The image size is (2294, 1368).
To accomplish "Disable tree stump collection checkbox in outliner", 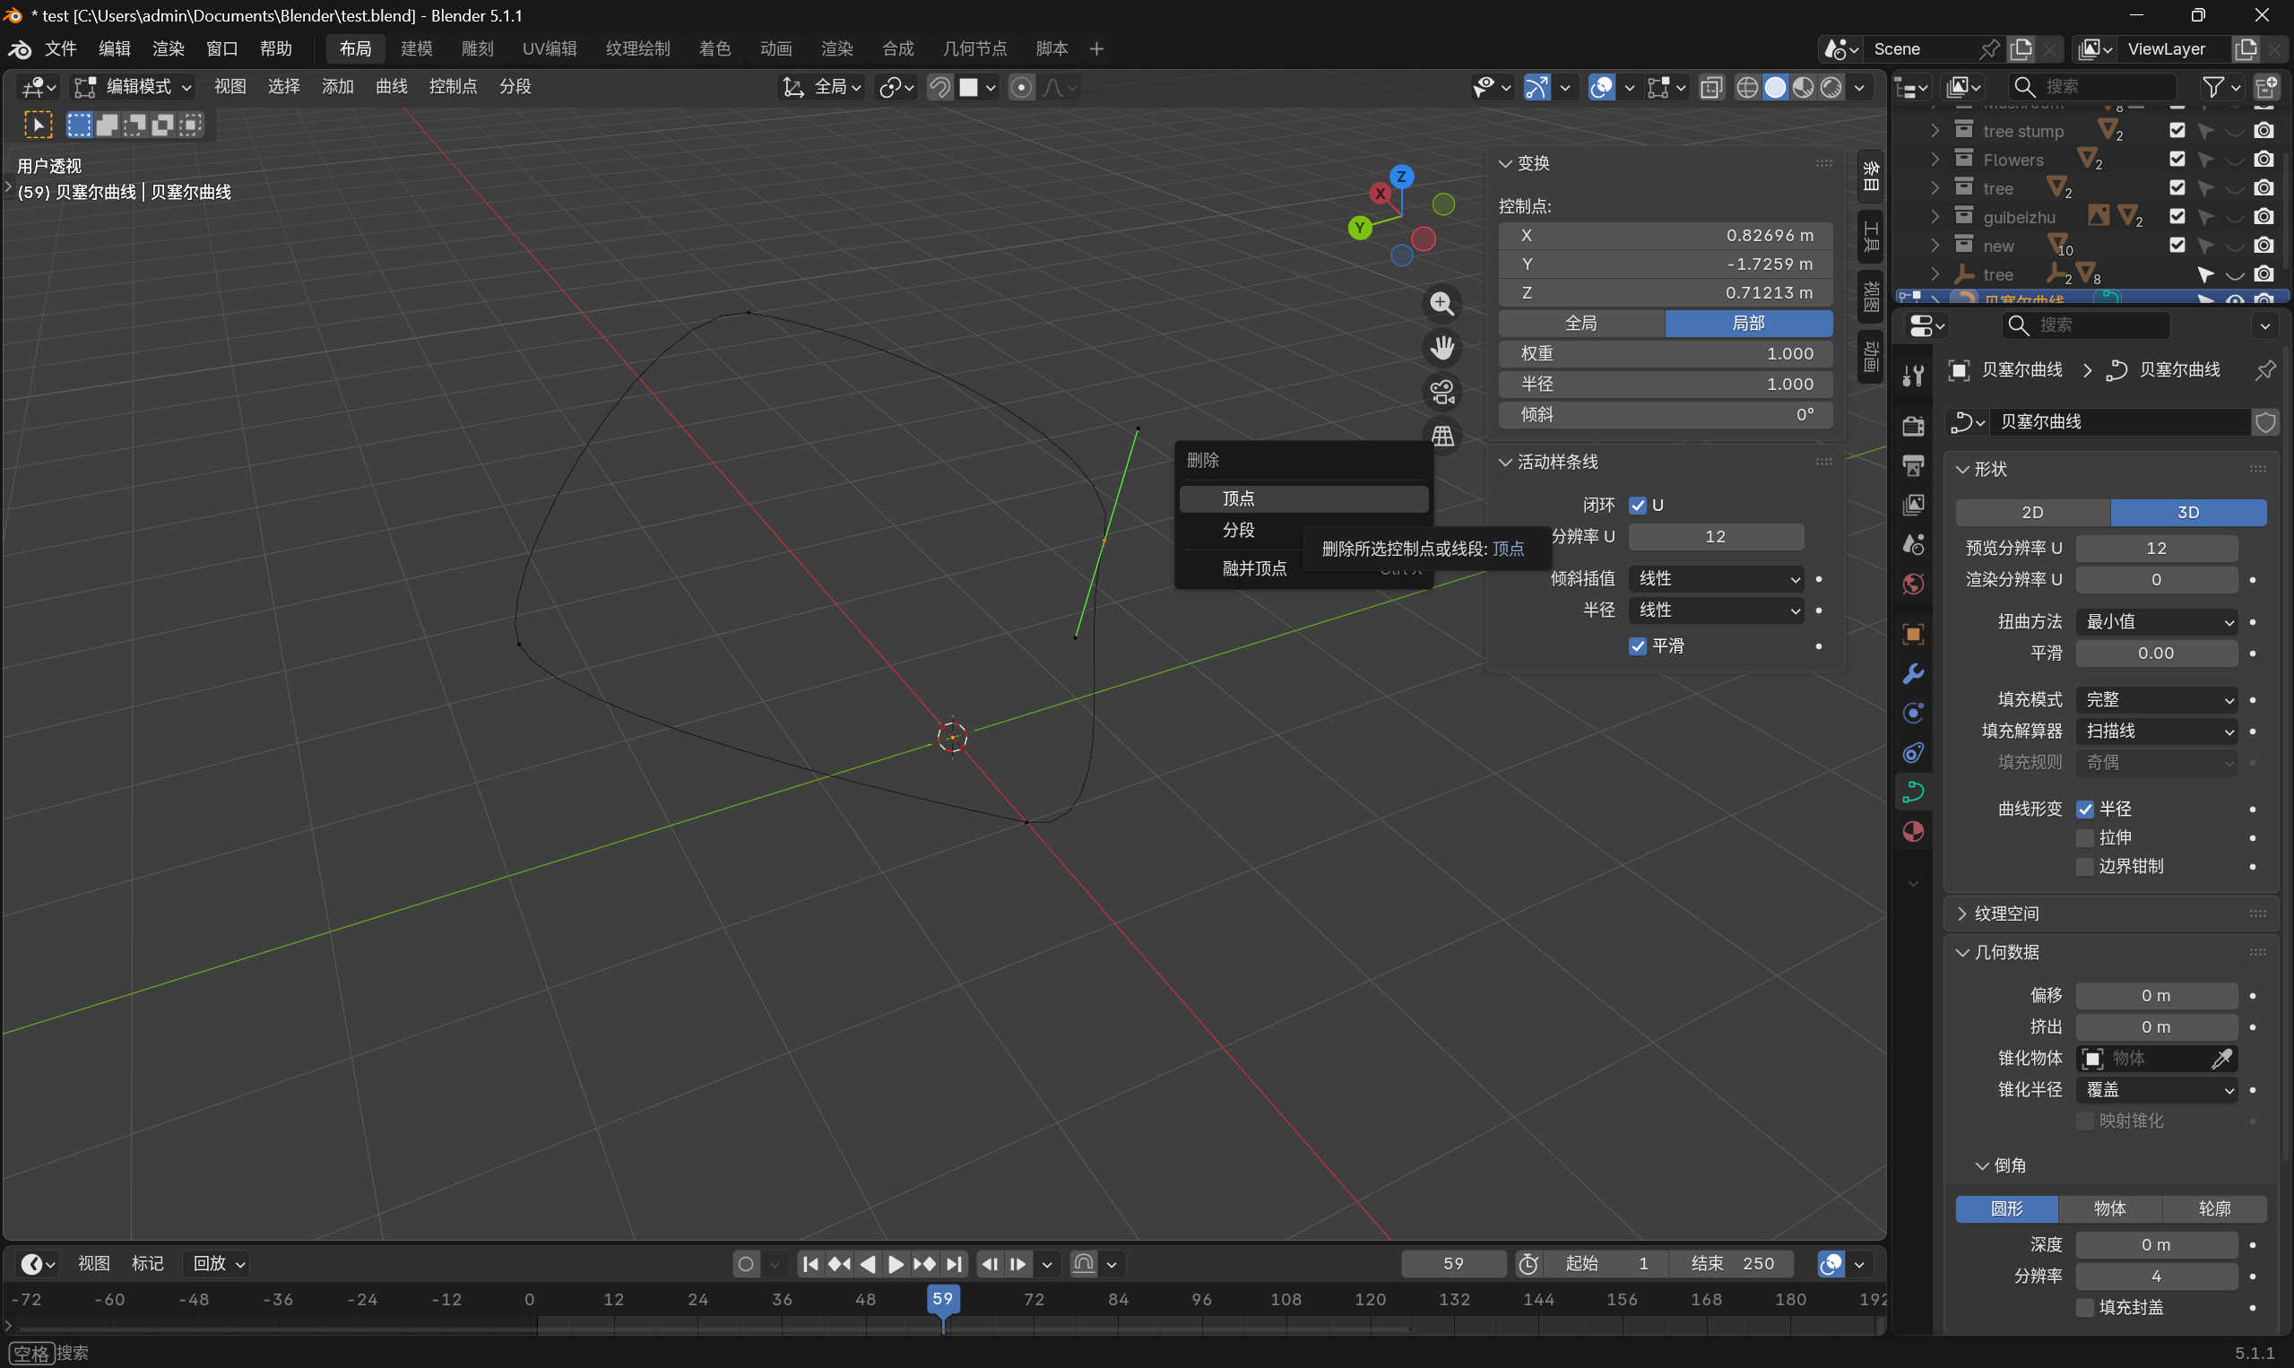I will click(2177, 130).
